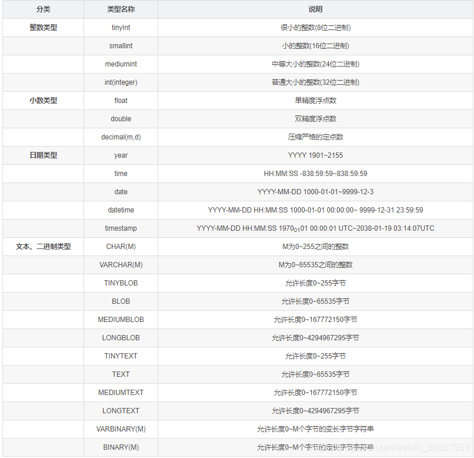Viewport: 474px width, 458px height.
Task: Click the time type name cell
Action: tap(121, 174)
